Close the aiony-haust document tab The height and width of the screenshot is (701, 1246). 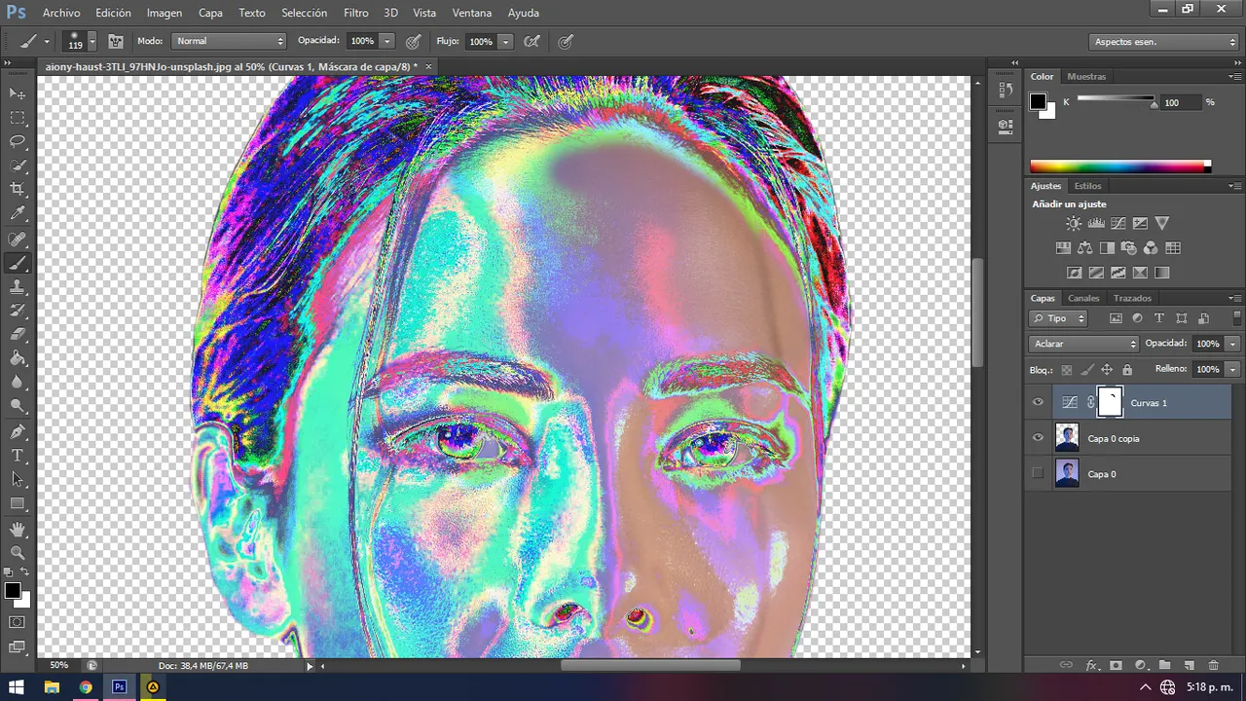428,66
